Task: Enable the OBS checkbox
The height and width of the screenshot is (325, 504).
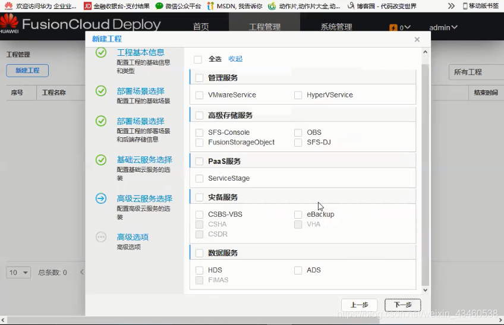Action: click(298, 132)
